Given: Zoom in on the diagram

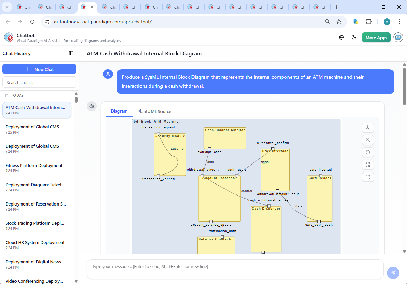Looking at the screenshot, I should [368, 127].
